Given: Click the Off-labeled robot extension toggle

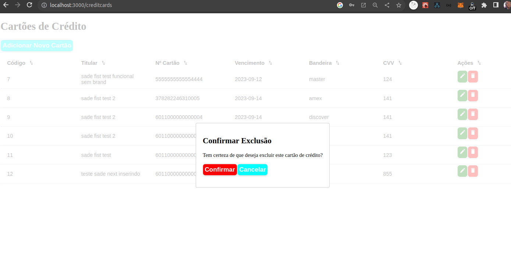Looking at the screenshot, I should pos(472,5).
